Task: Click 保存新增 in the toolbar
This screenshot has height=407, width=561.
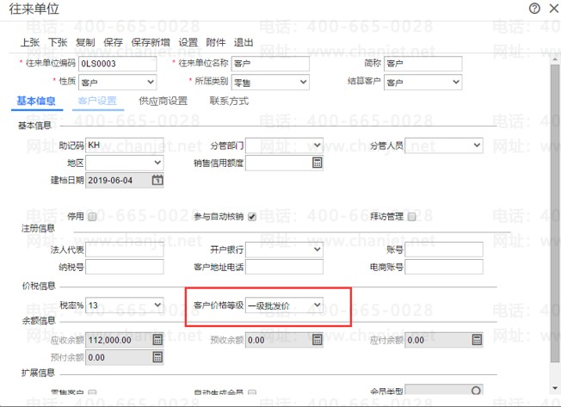Action: tap(151, 42)
